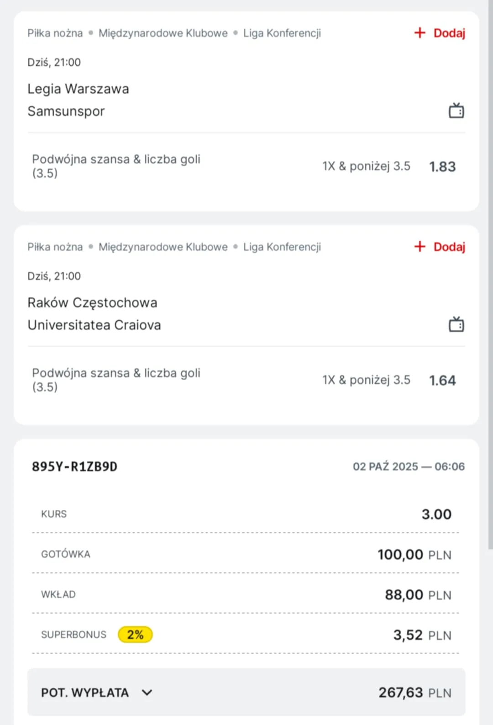Screen dimensions: 493x725
Task: Open the TV broadcast icon for Raków vs Craiova
Action: [x=456, y=324]
